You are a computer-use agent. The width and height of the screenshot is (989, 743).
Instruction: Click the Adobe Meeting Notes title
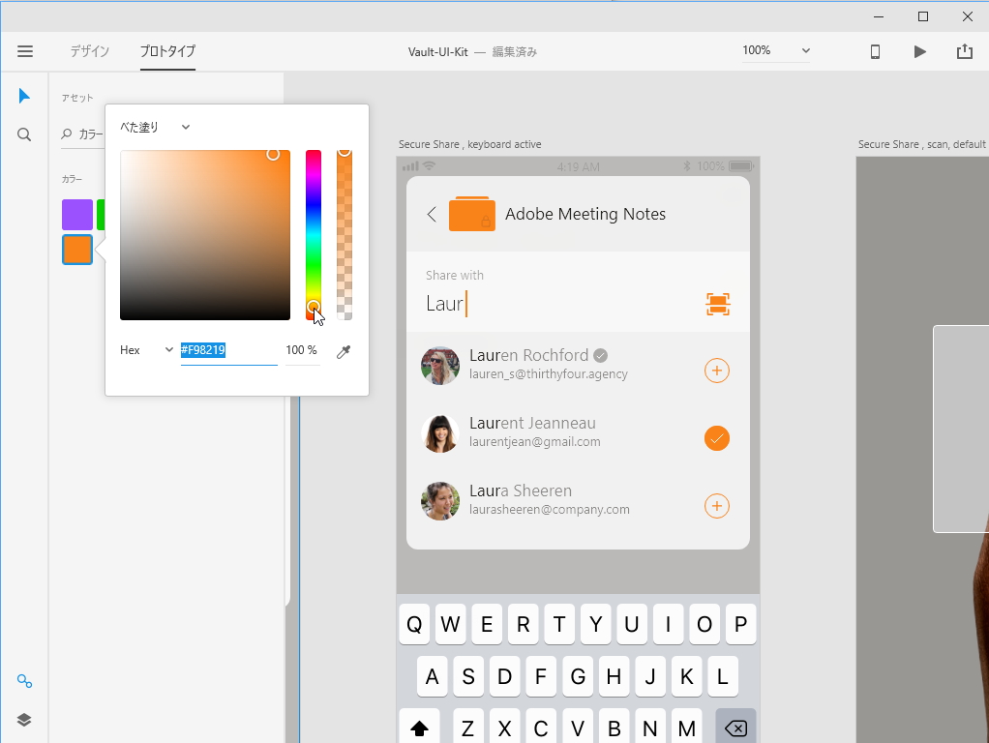point(585,215)
